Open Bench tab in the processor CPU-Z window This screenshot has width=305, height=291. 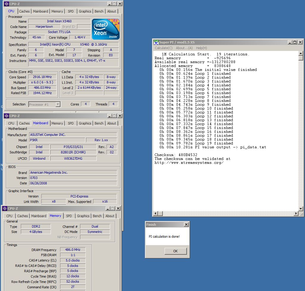[x=99, y=11]
